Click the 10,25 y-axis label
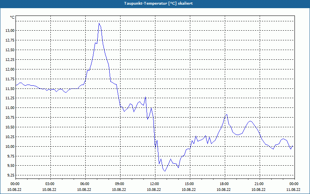This screenshot has width=310, height=194. point(10,137)
